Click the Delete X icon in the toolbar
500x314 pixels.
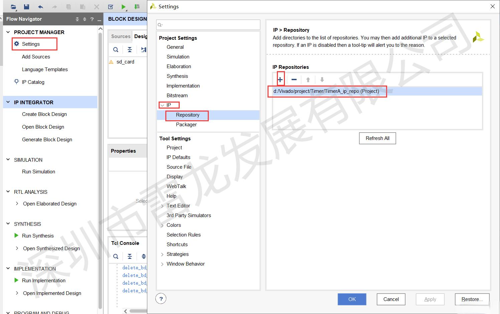[x=97, y=7]
